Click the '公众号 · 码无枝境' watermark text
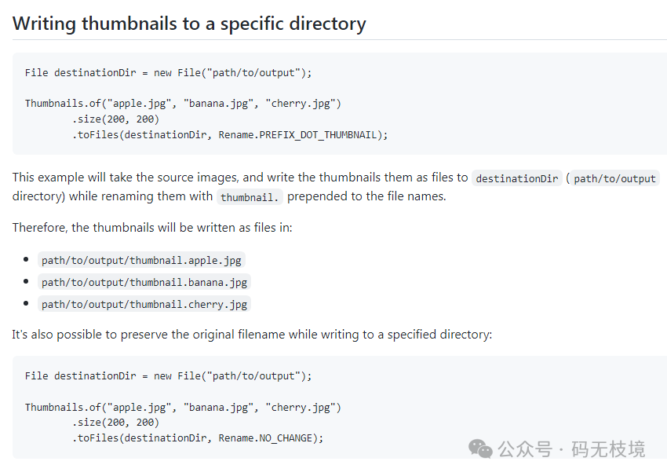This screenshot has height=476, width=667. click(571, 449)
